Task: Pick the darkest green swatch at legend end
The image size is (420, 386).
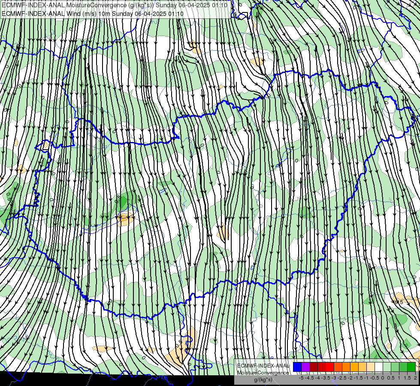Action: pyautogui.click(x=411, y=367)
